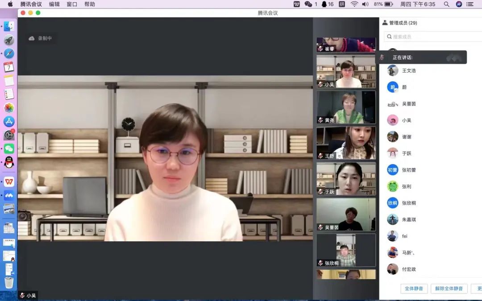Viewport: 482px width, 301px height.
Task: Click the date and time in menu bar
Action: [418, 4]
